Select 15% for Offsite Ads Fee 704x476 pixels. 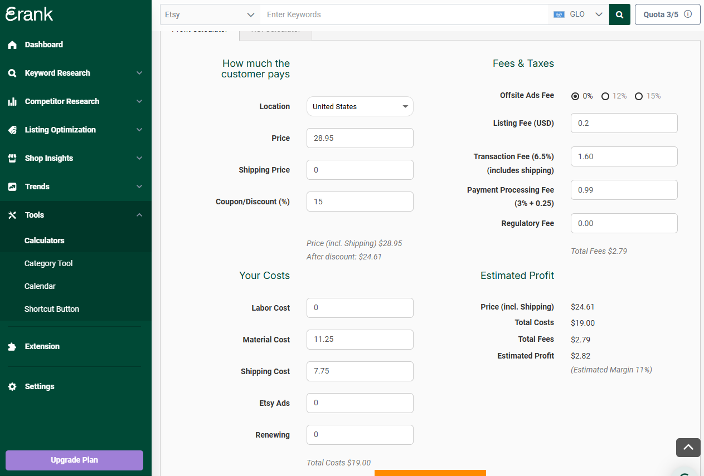[x=639, y=96]
